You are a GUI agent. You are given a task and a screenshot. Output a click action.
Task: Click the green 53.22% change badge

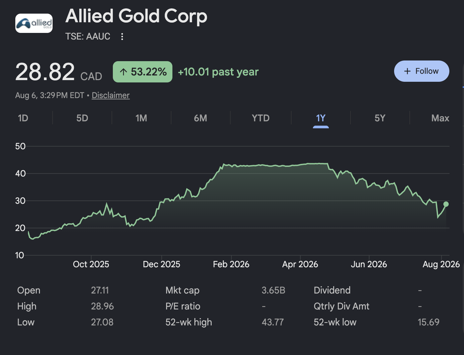[142, 72]
